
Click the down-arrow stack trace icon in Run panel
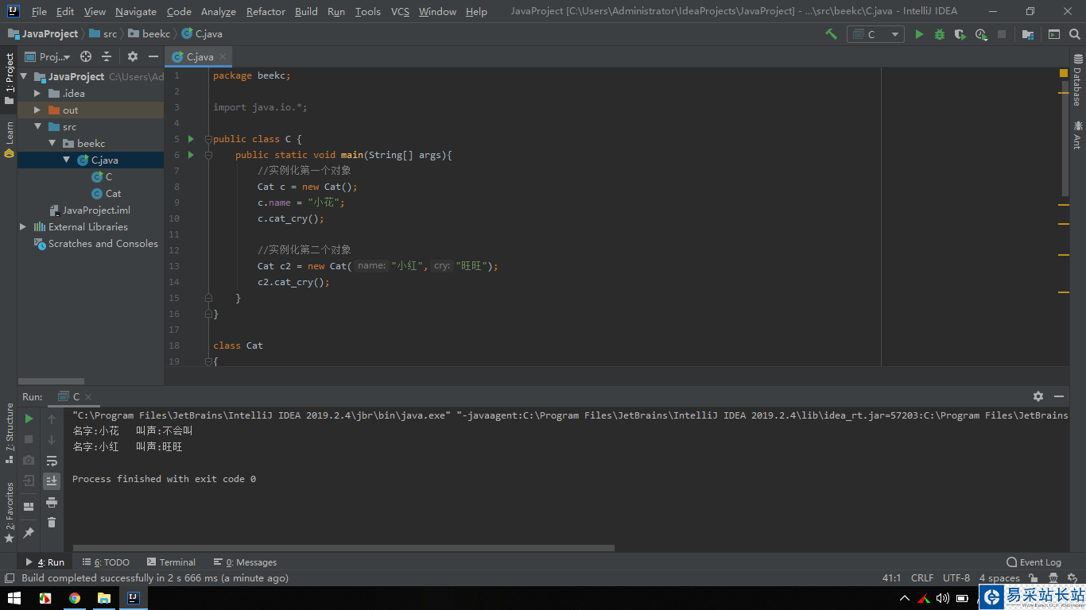(x=52, y=439)
